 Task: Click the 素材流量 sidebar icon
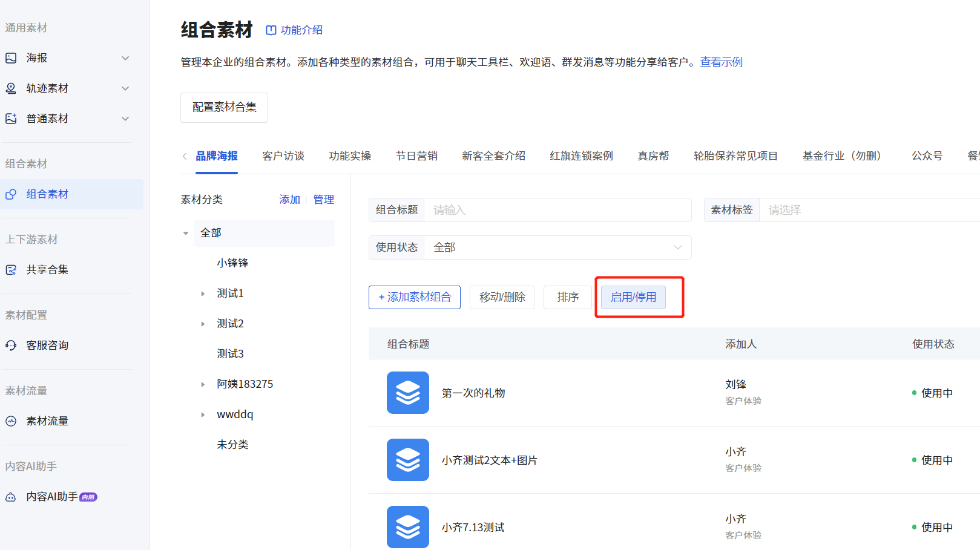11,421
